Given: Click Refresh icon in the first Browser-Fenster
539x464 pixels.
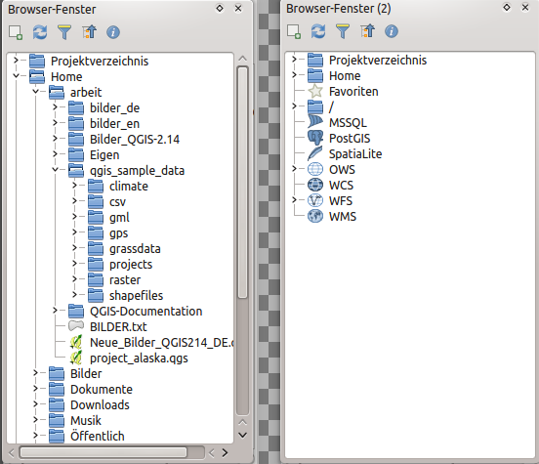Looking at the screenshot, I should pyautogui.click(x=40, y=32).
